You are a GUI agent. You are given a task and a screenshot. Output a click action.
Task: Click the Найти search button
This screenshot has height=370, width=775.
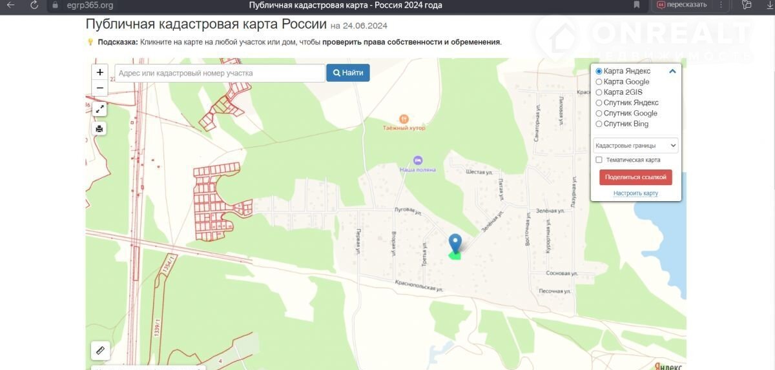348,73
